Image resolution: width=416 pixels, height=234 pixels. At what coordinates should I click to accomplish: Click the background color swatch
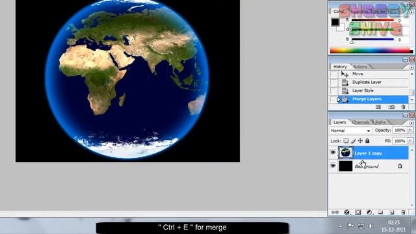(341, 29)
